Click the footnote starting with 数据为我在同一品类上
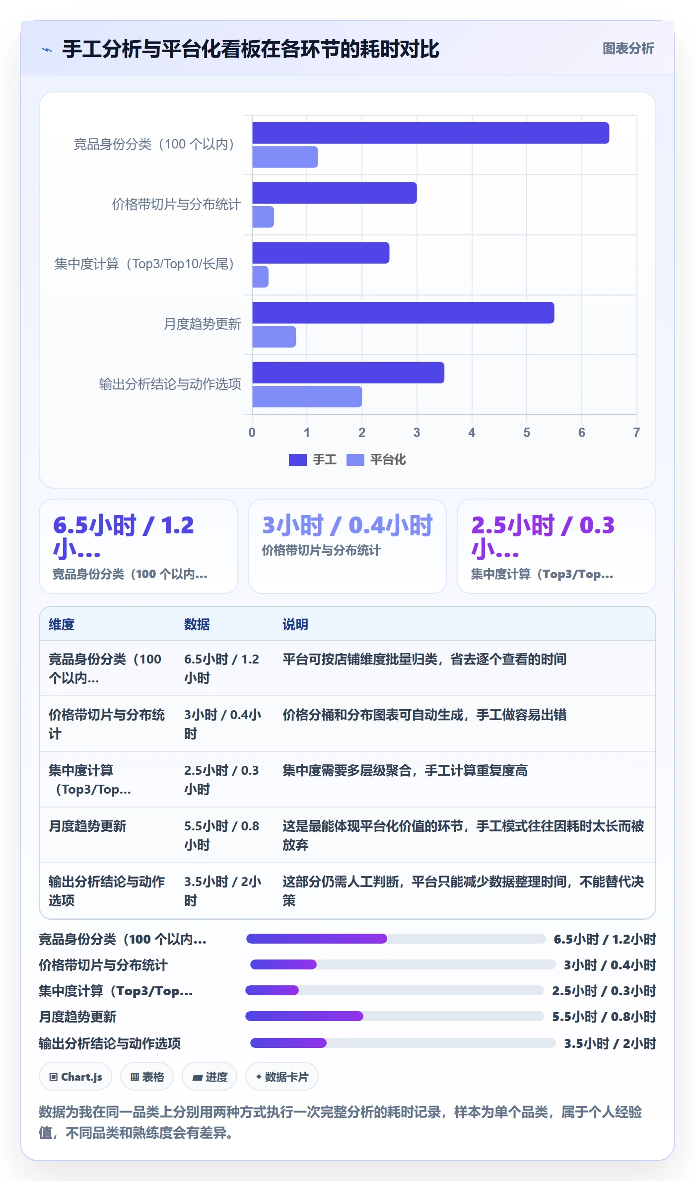 tap(341, 1122)
